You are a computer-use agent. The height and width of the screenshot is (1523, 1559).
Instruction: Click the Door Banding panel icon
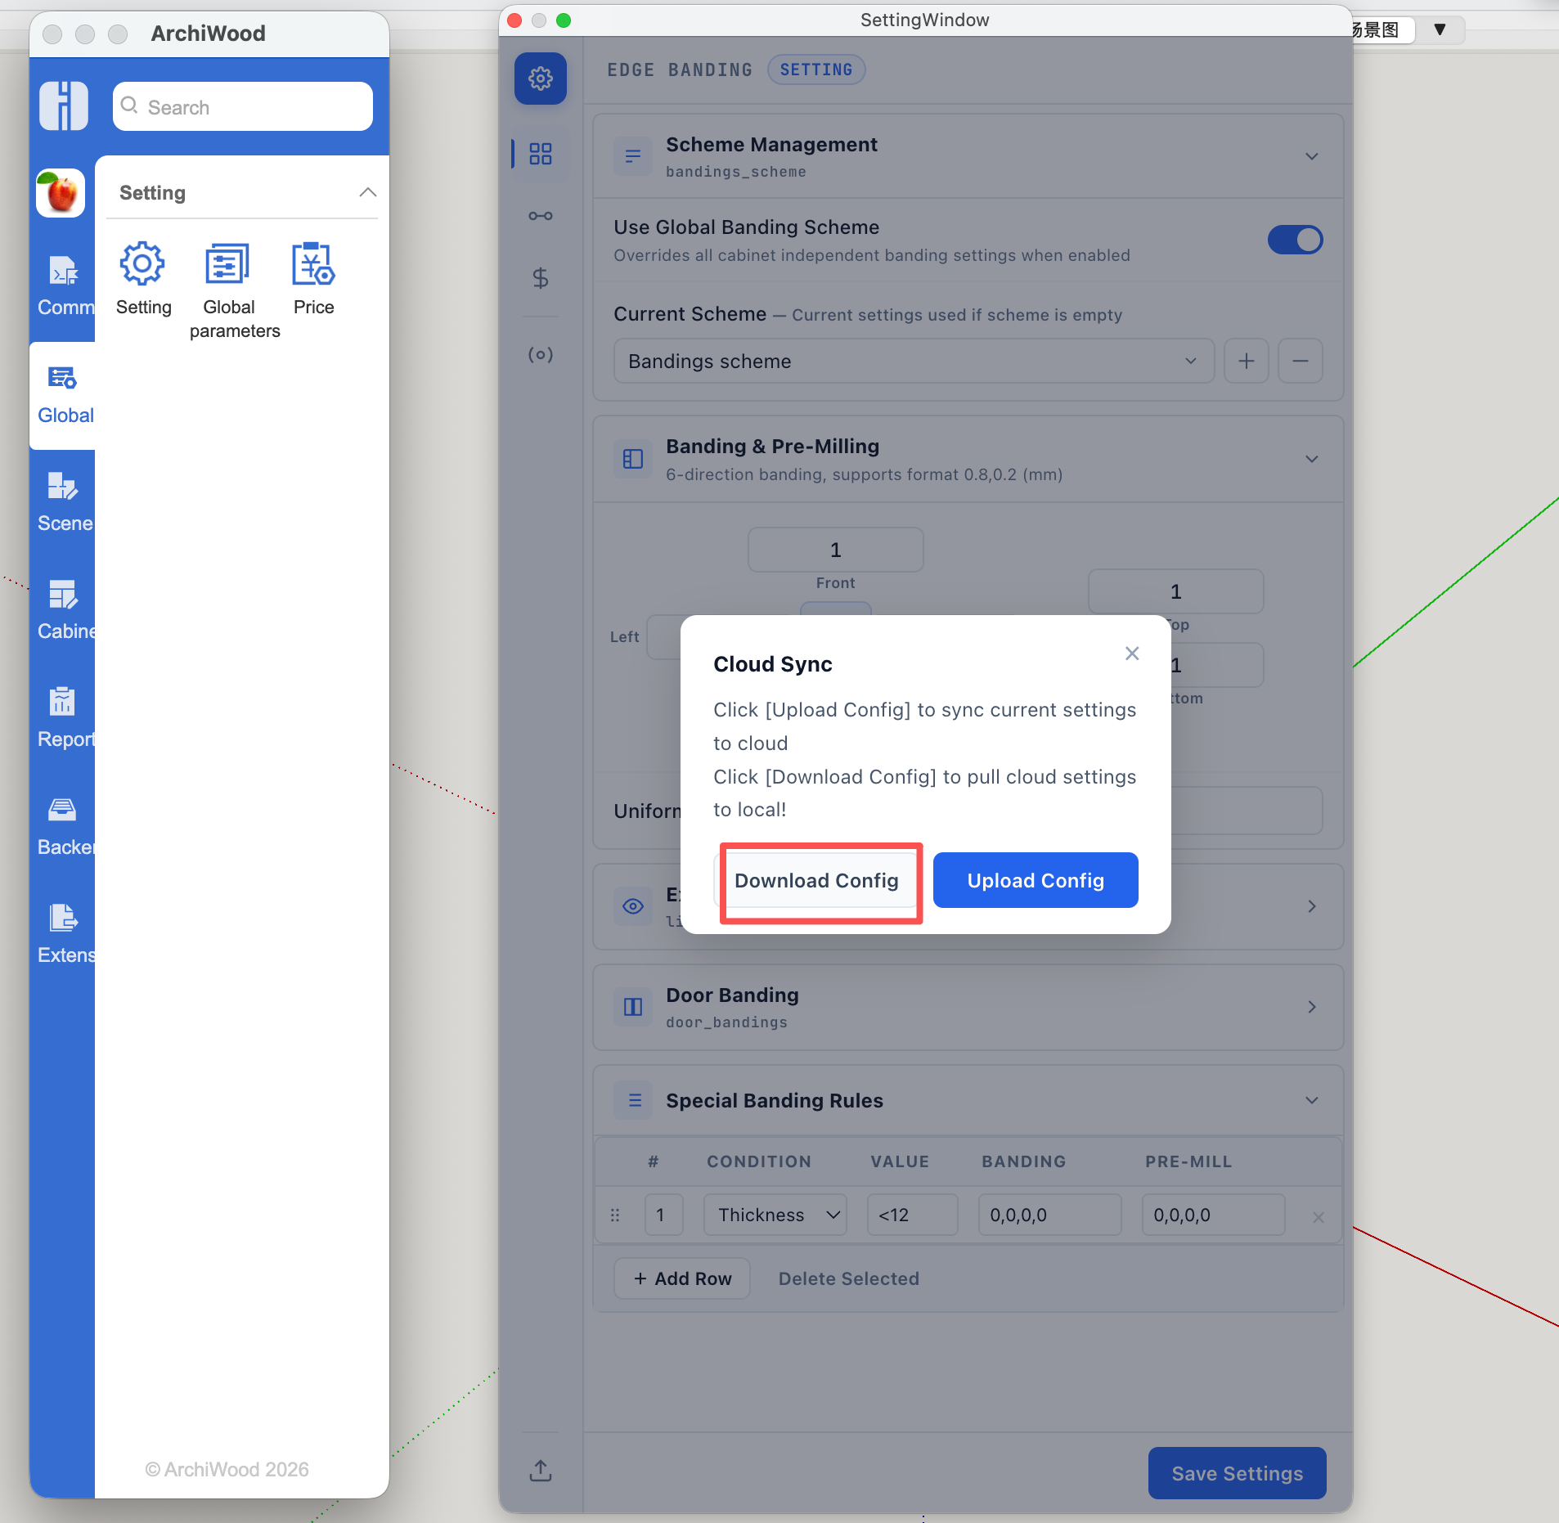click(x=633, y=1007)
